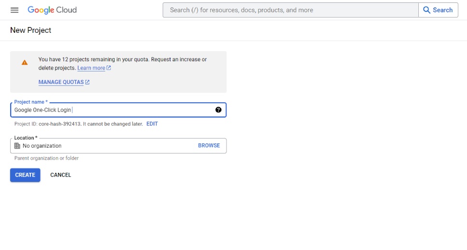The width and height of the screenshot is (467, 250).
Task: Click the New Project page heading
Action: click(x=31, y=30)
